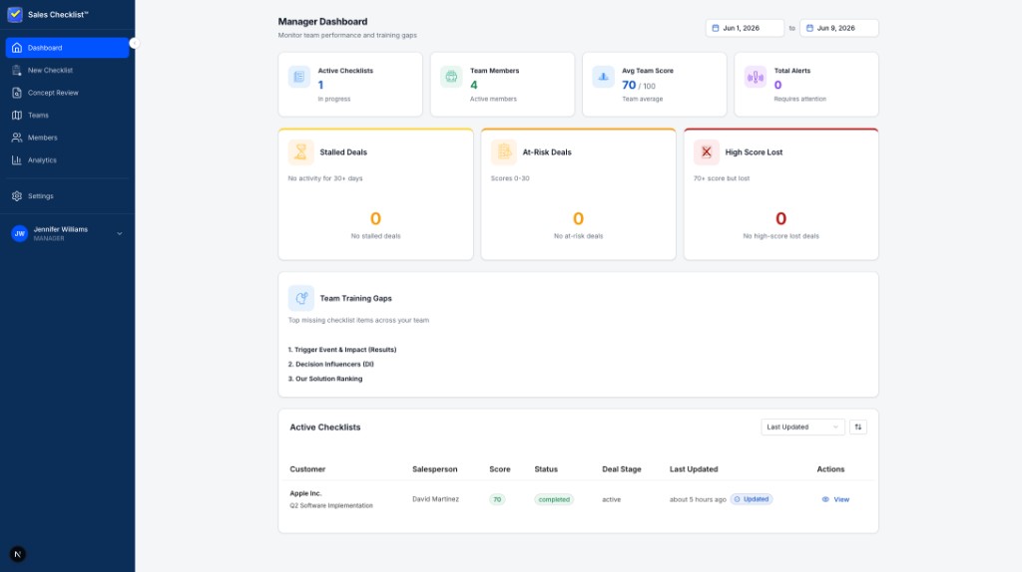This screenshot has height=572, width=1022.
Task: Click the Updated badge in Apple row
Action: (x=752, y=499)
